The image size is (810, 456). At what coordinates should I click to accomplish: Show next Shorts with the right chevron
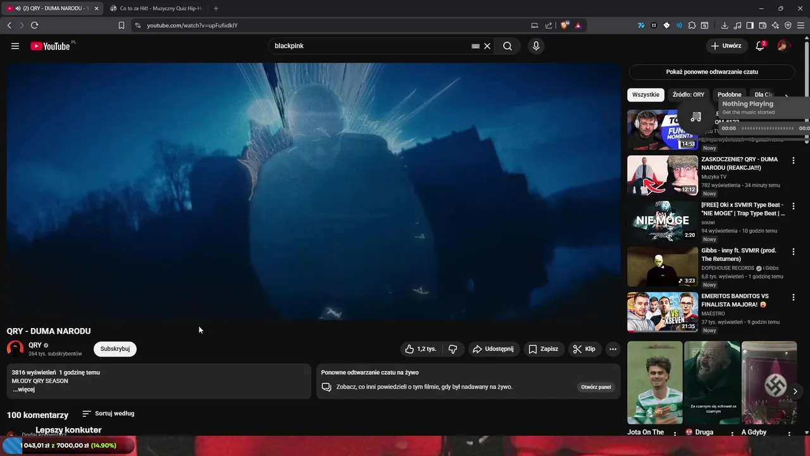(795, 391)
